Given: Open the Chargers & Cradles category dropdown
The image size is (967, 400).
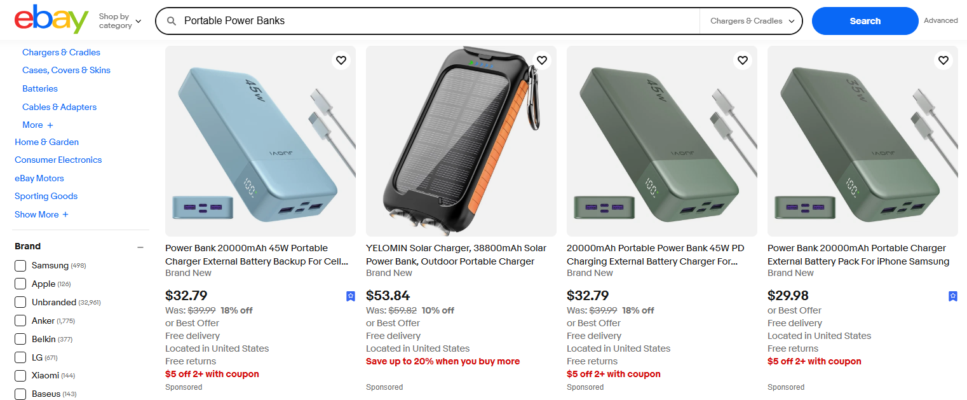Looking at the screenshot, I should (751, 20).
